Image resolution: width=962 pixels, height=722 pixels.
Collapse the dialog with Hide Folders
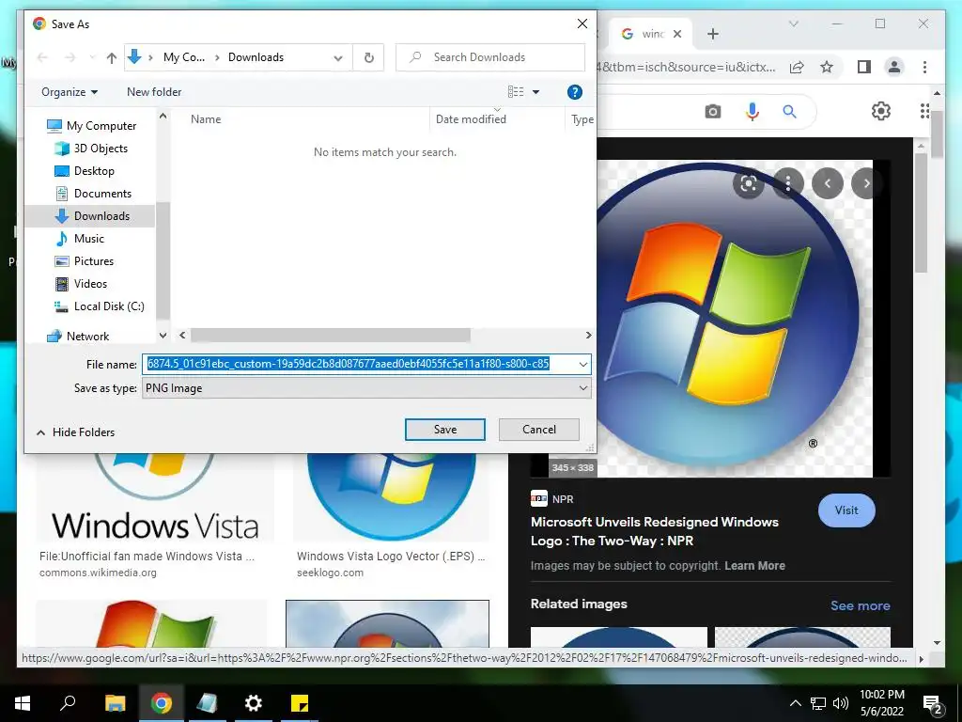pyautogui.click(x=75, y=432)
